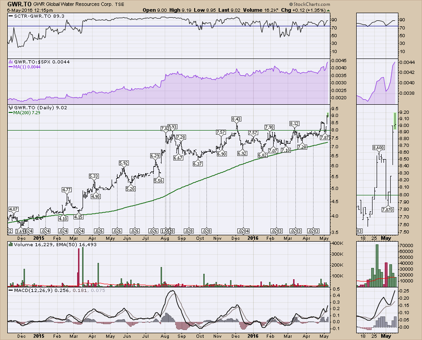Click the 2015 label on price axis
Image resolution: width=422 pixels, height=340 pixels.
coord(39,238)
